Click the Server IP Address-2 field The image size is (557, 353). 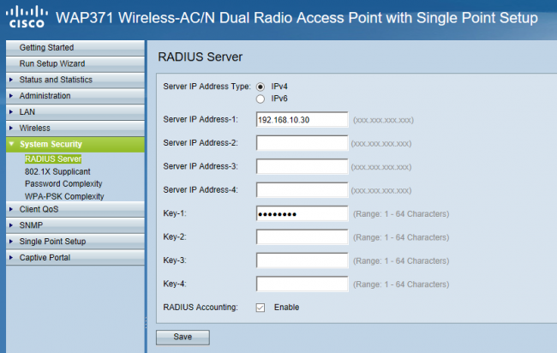click(302, 143)
